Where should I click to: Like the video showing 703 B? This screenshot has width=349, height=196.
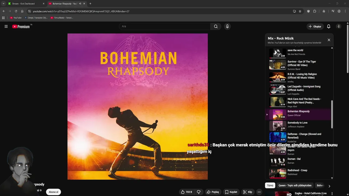pyautogui.click(x=186, y=192)
